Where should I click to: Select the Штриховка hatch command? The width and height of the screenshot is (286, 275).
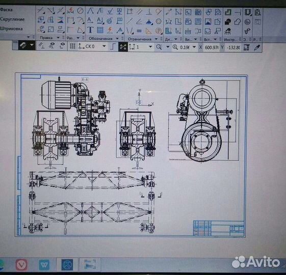(11, 29)
